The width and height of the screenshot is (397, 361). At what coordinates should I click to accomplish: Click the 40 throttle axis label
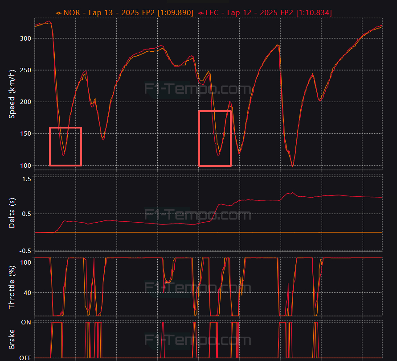pos(27,293)
